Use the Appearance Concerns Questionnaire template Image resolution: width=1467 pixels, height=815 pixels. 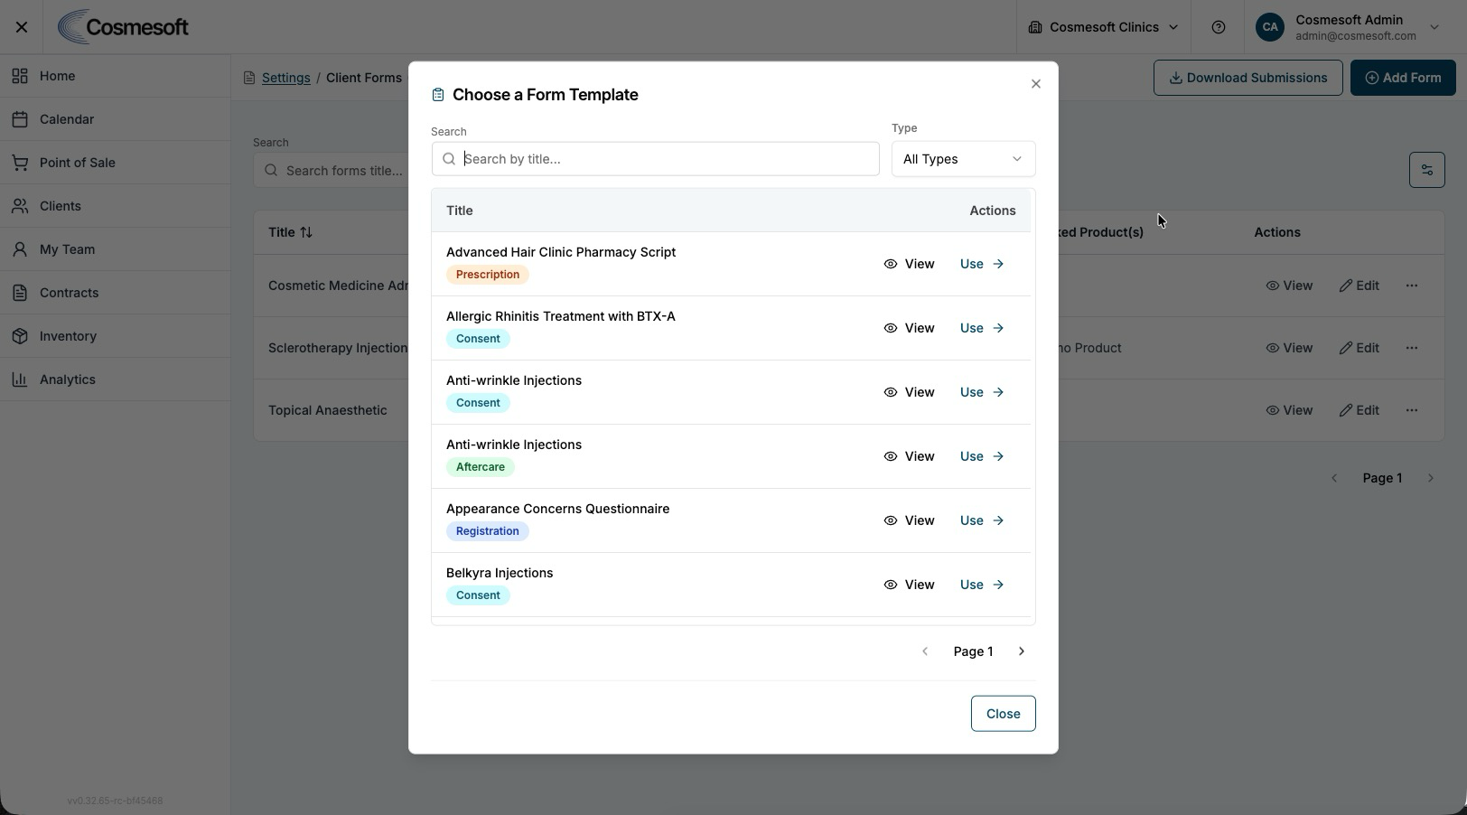point(982,520)
